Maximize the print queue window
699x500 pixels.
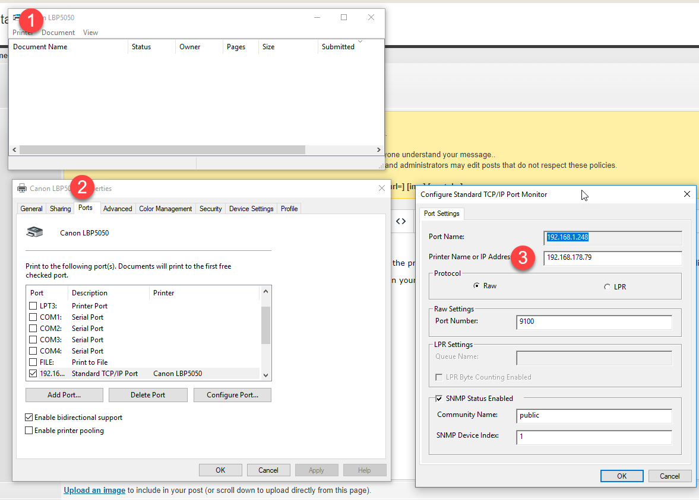click(344, 17)
